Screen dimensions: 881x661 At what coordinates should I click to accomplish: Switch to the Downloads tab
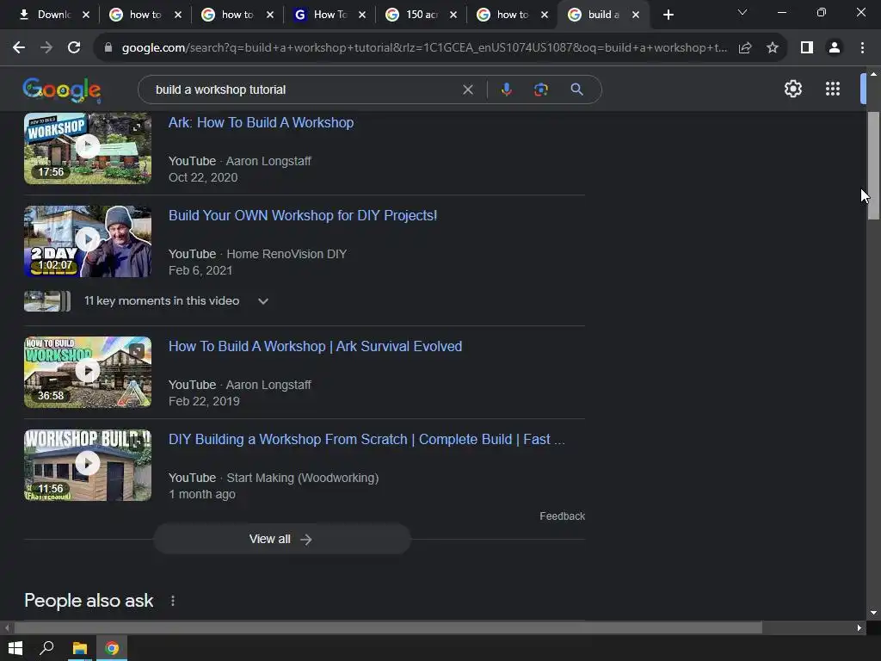[x=45, y=15]
